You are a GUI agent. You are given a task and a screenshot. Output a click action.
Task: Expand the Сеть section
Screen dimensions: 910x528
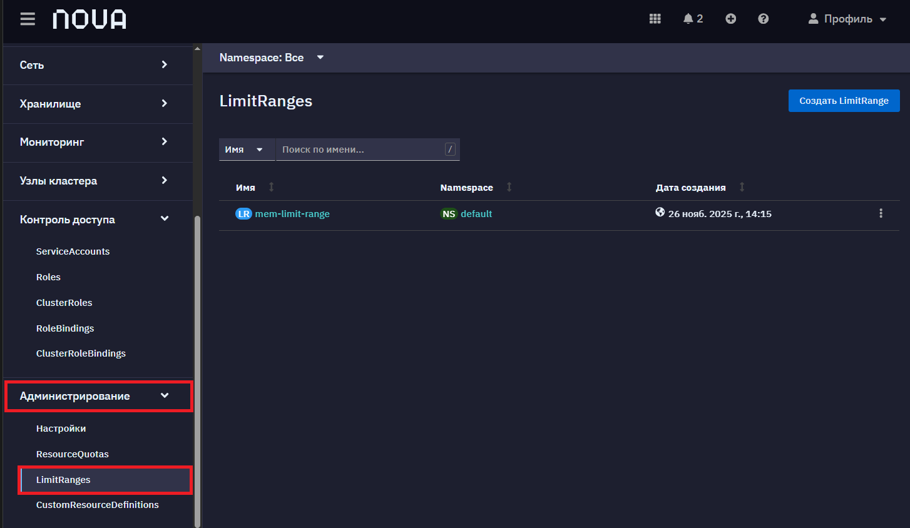tap(98, 65)
